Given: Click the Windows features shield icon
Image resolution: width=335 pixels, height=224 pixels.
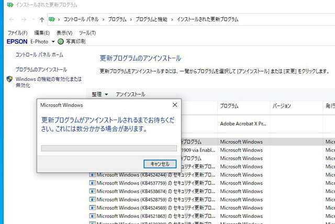Looking at the screenshot, I should [9, 79].
